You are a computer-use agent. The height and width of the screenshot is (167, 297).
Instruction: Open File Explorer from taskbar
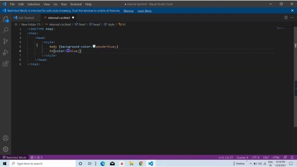[131, 163]
